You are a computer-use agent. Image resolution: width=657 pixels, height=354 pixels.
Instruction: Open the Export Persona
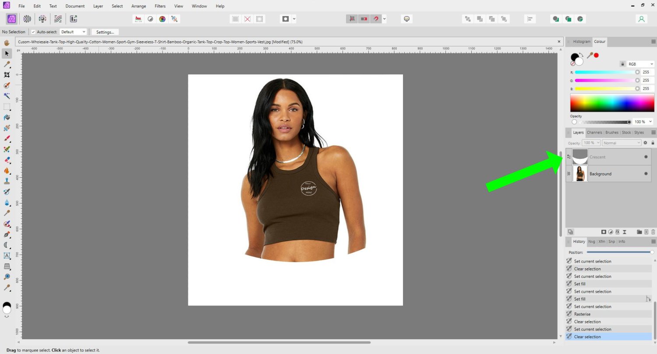tap(74, 19)
